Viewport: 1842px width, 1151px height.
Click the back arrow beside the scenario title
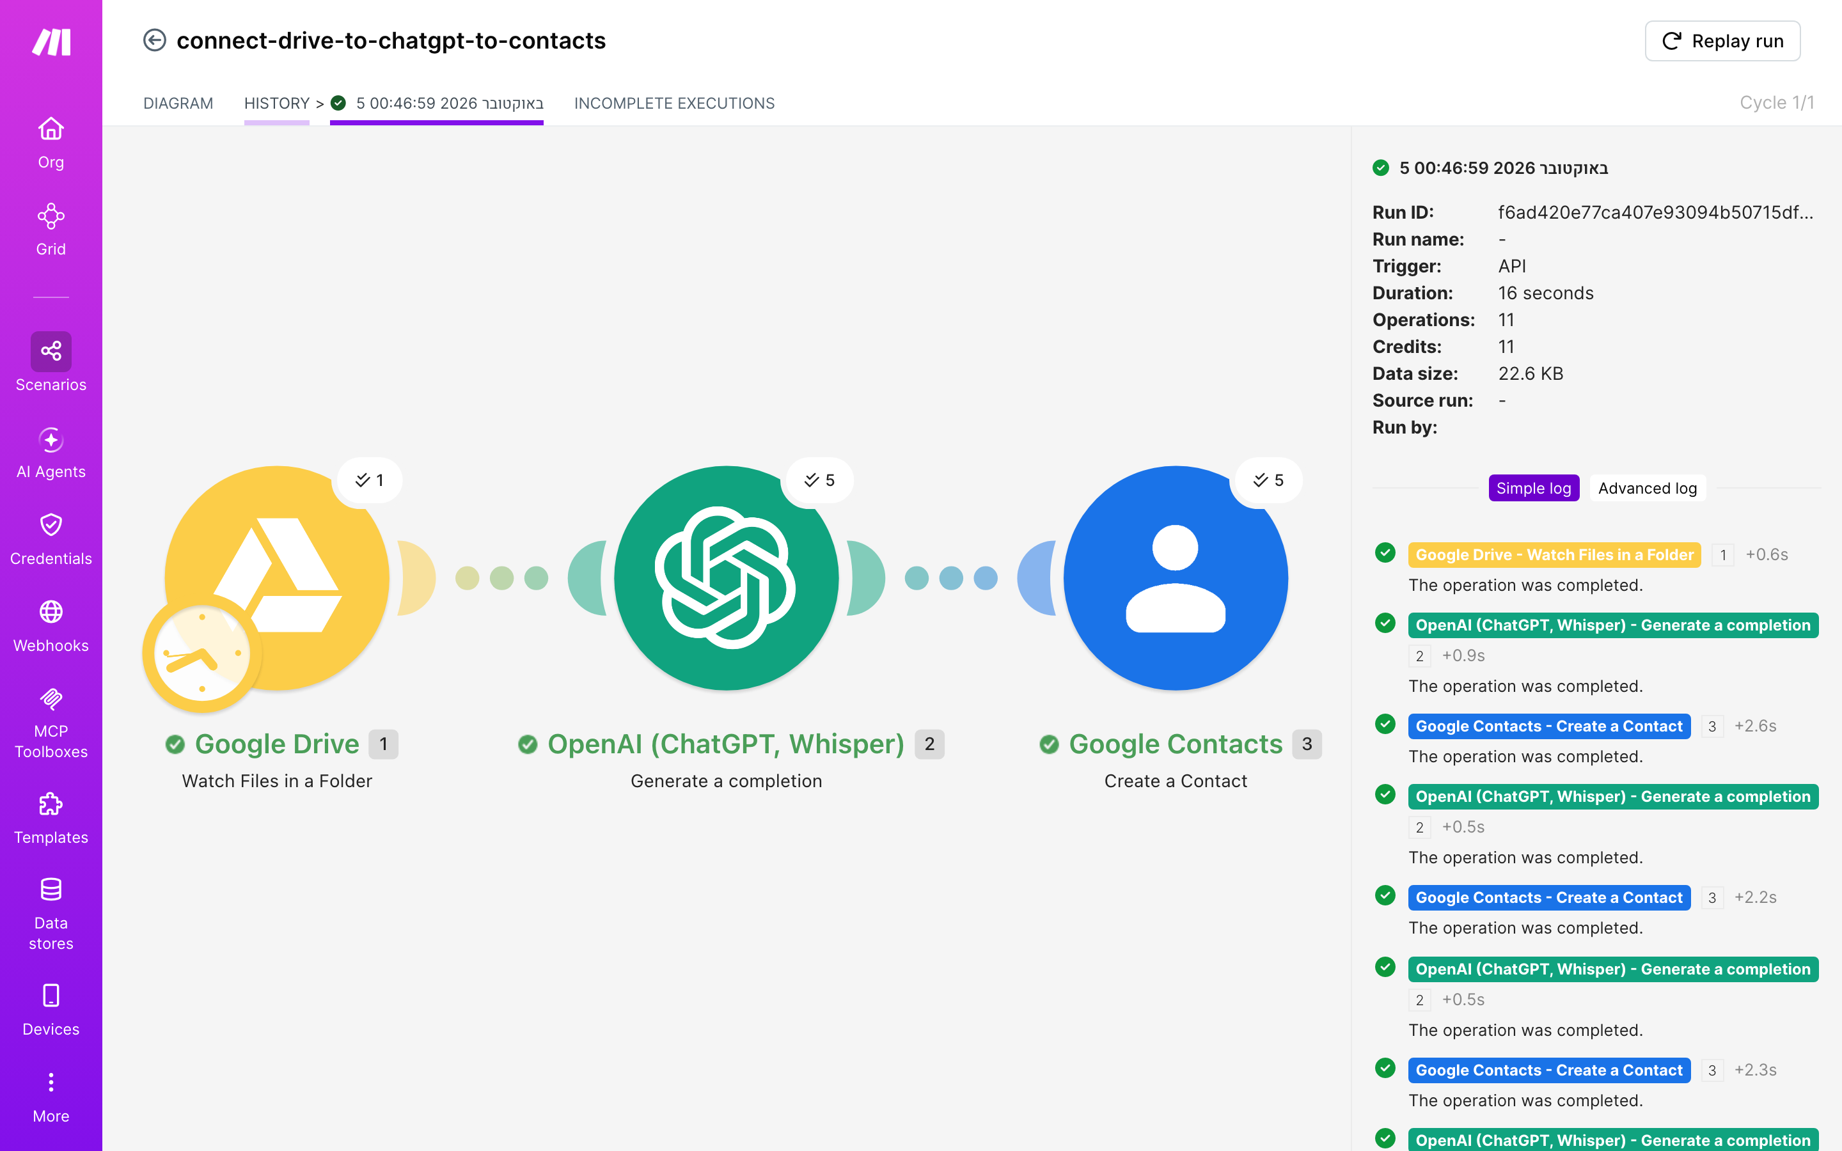(x=155, y=40)
